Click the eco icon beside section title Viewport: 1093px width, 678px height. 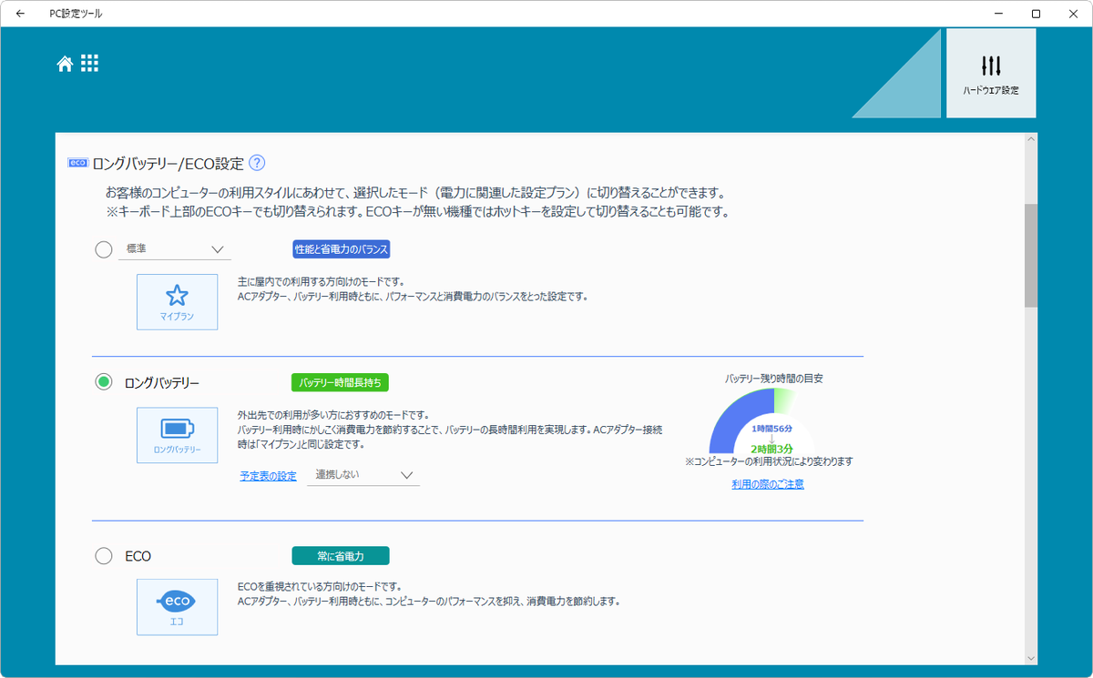pos(77,163)
